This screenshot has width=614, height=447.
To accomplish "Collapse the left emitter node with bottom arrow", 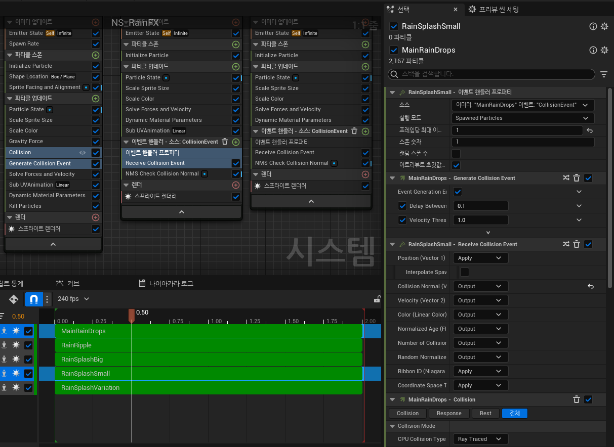I will click(x=53, y=244).
